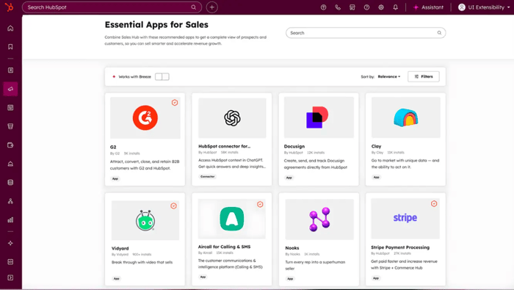Click the G2 app title
This screenshot has height=290, width=514.
113,147
